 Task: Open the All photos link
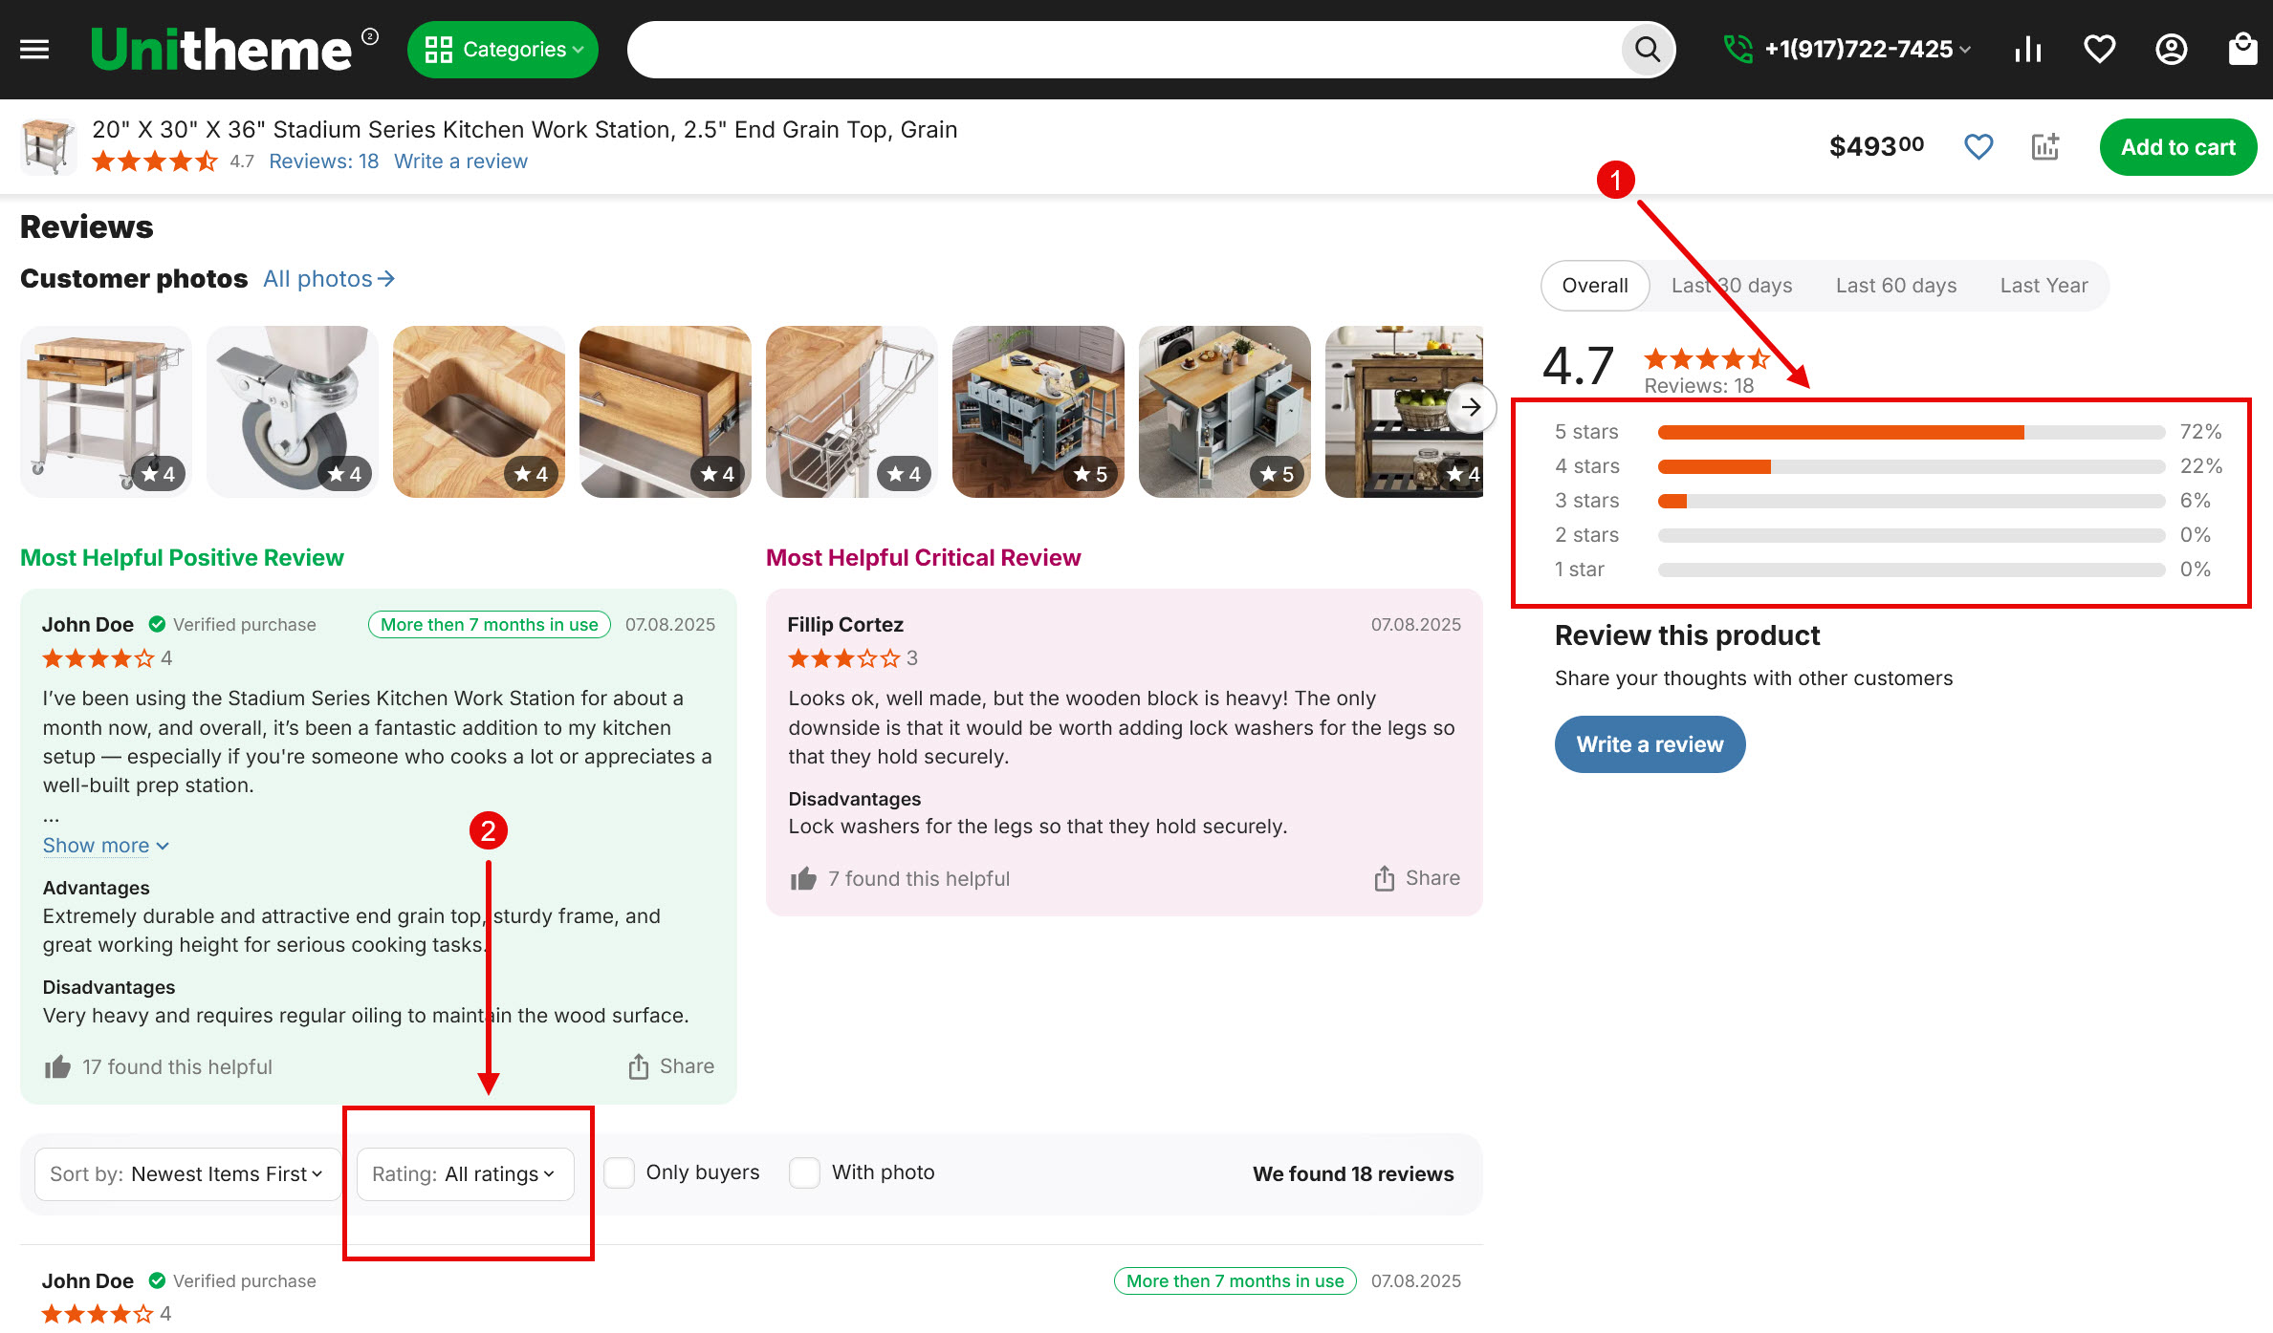(328, 279)
